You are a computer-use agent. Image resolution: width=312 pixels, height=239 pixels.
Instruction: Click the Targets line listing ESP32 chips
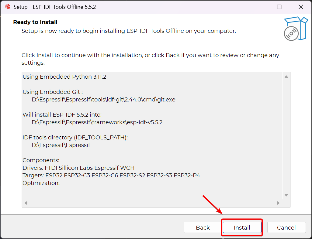[x=111, y=176]
